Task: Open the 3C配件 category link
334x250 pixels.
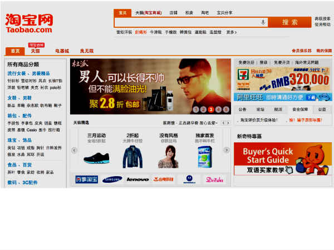Action: 30,183
